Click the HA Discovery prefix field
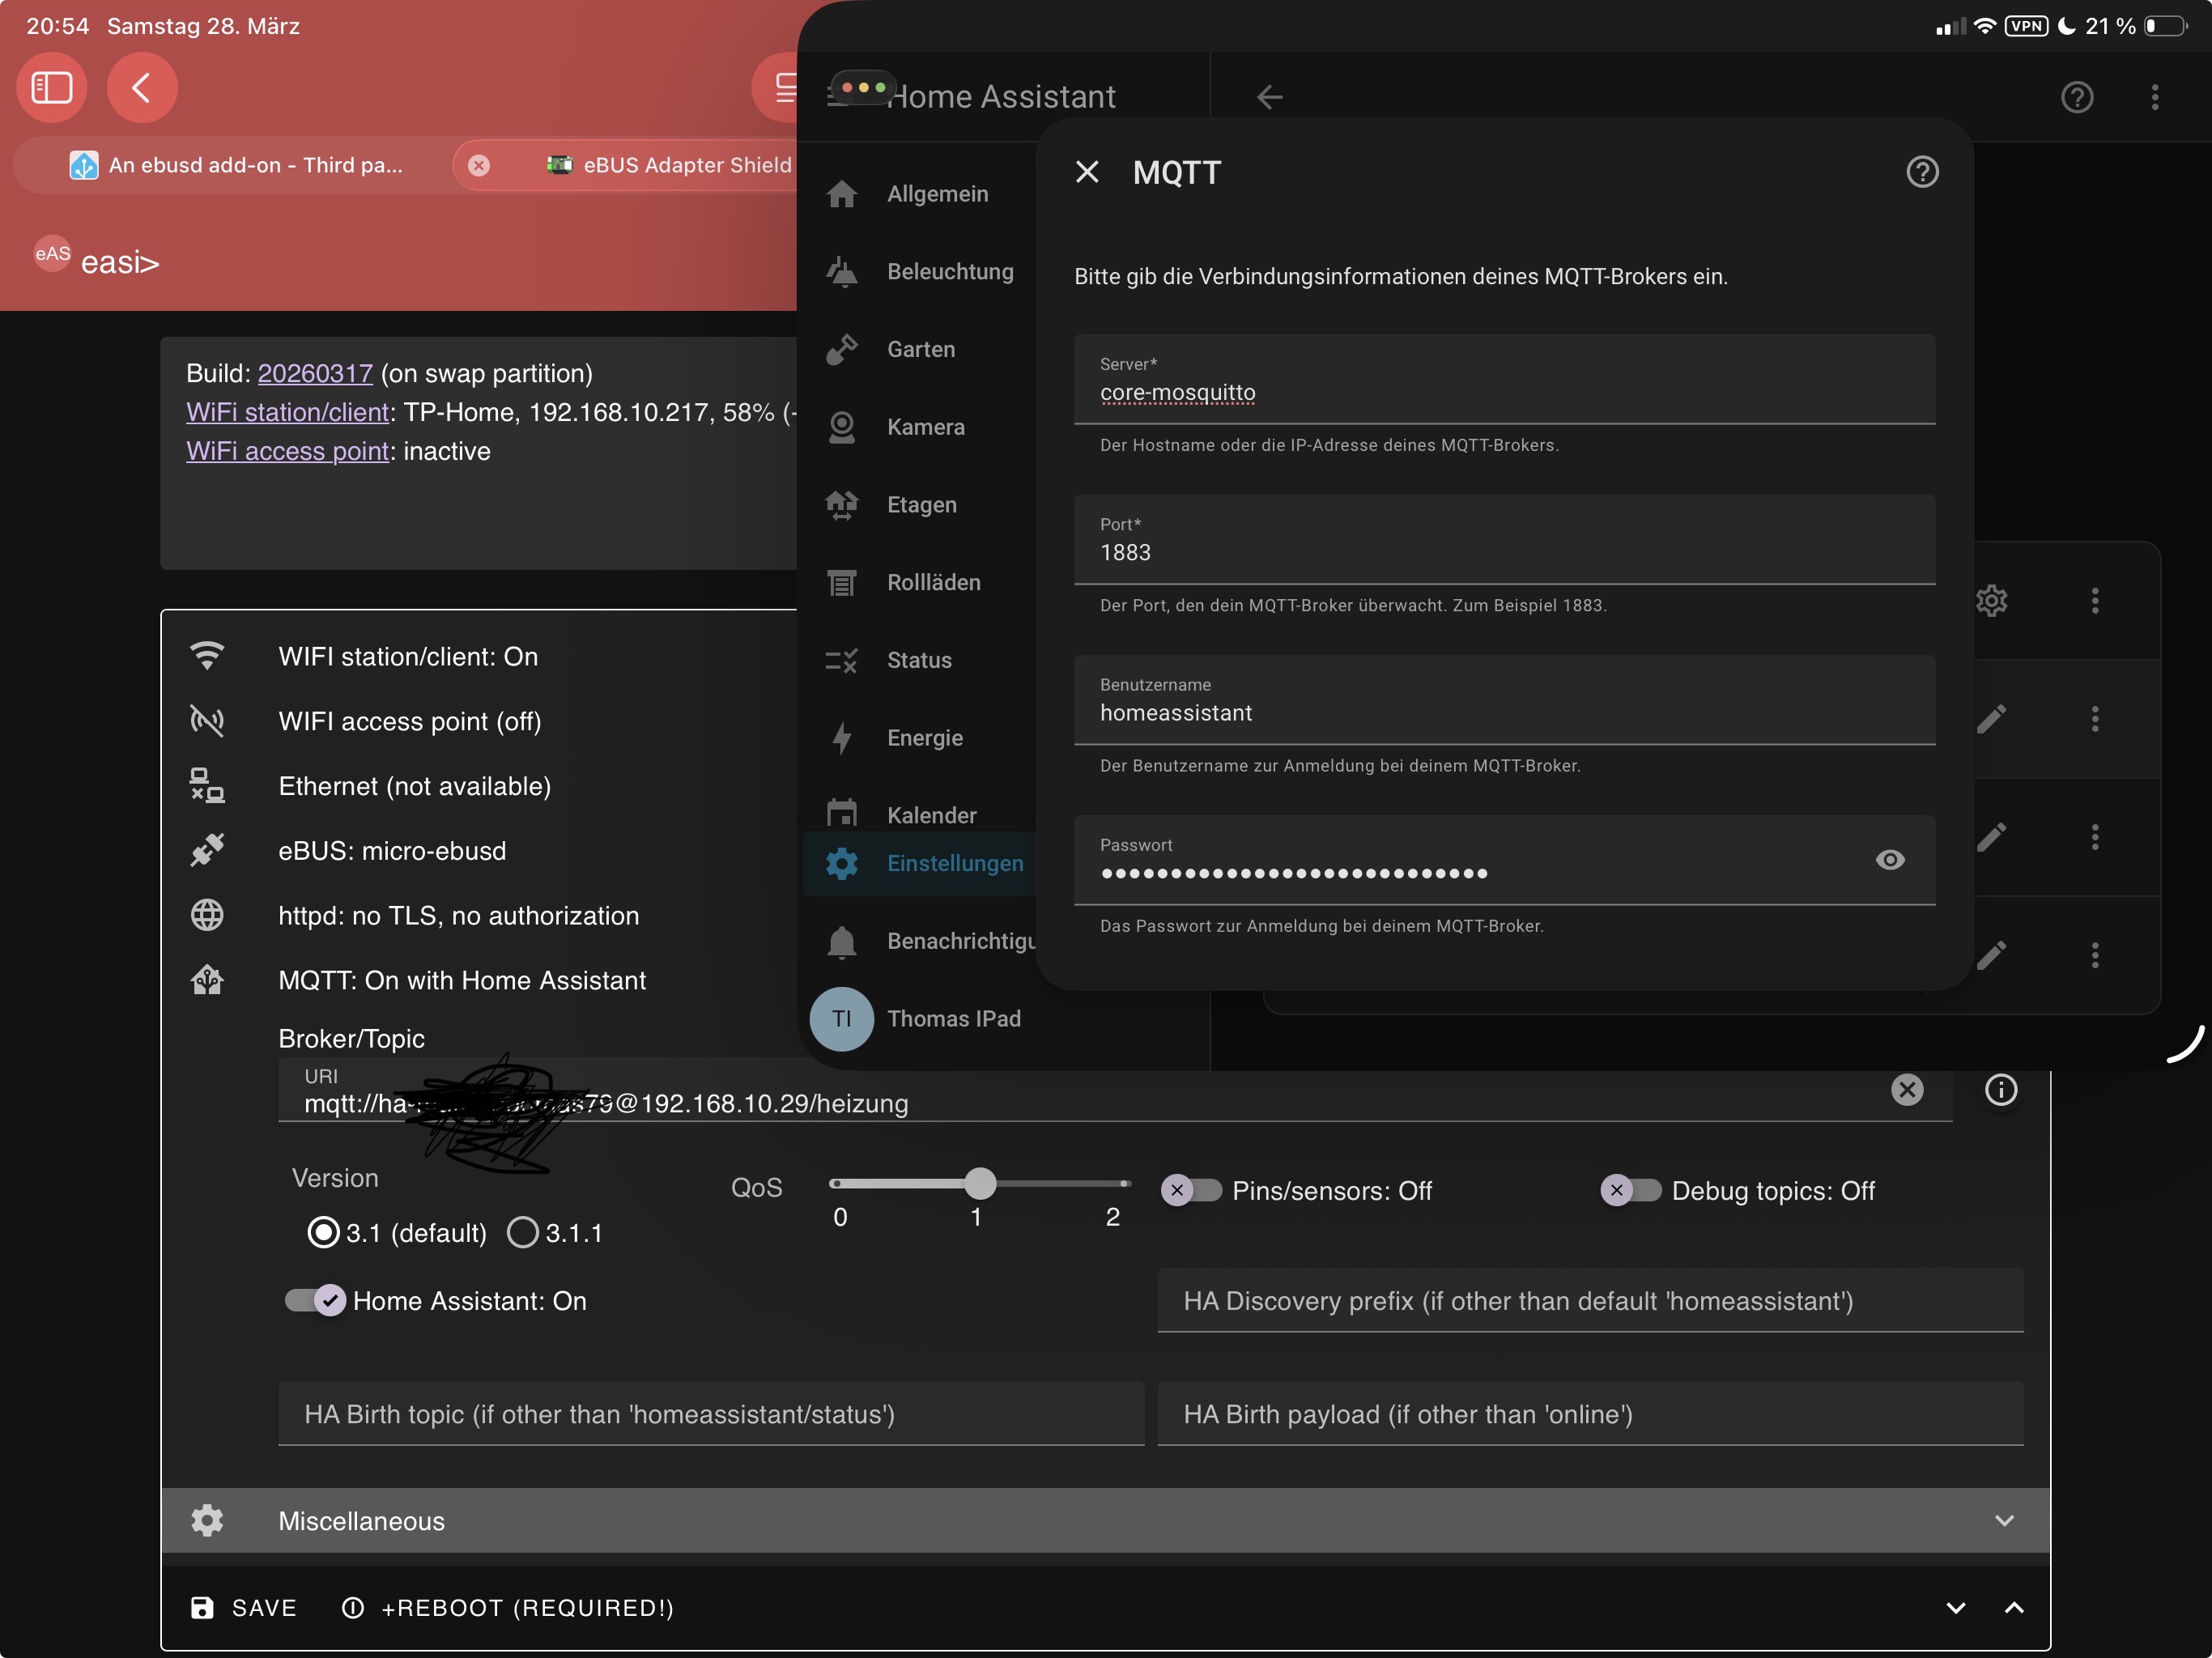Image resolution: width=2212 pixels, height=1658 pixels. [x=1590, y=1300]
